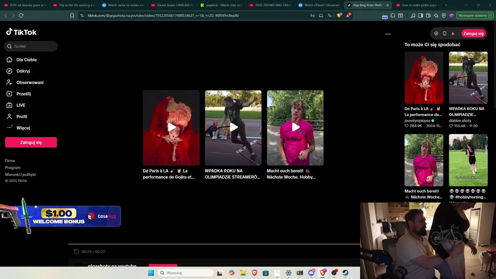Image resolution: width=496 pixels, height=279 pixels.
Task: Open the sidebar diables.shoty hurdle thumbnail
Action: tap(468, 77)
